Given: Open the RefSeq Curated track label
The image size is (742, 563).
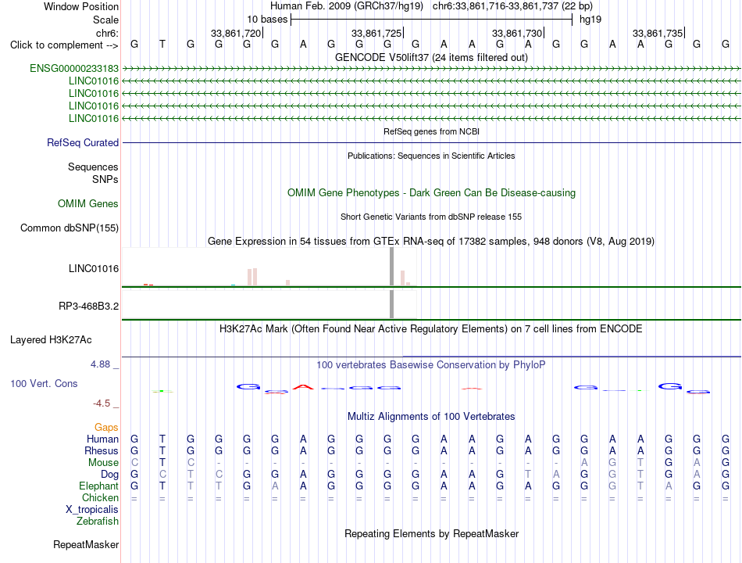Looking at the screenshot, I should pyautogui.click(x=82, y=142).
